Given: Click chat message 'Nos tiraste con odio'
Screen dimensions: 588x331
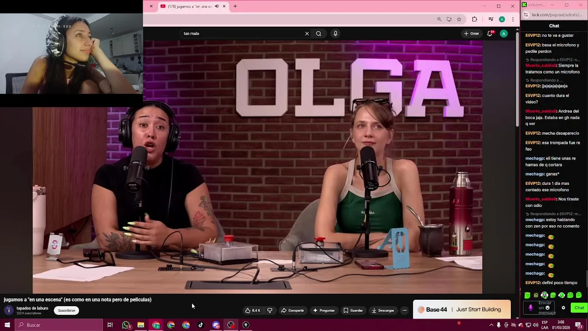Looking at the screenshot, I should coord(553,202).
